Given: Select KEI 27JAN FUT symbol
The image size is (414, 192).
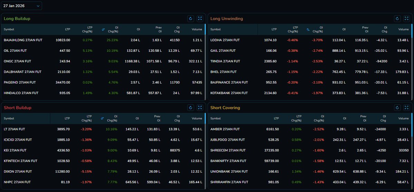Looking at the screenshot, I should pyautogui.click(x=15, y=150).
